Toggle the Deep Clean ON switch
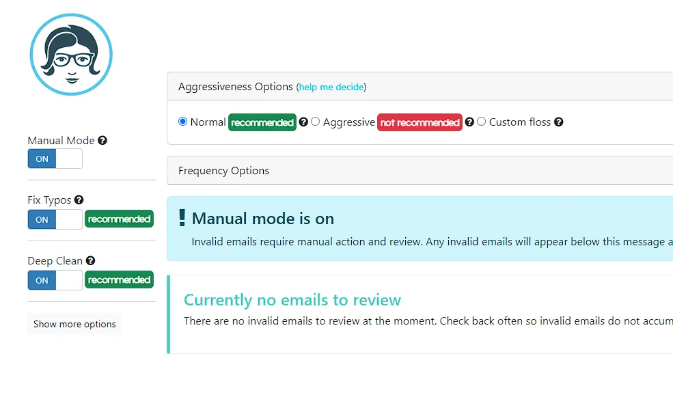 click(x=55, y=280)
